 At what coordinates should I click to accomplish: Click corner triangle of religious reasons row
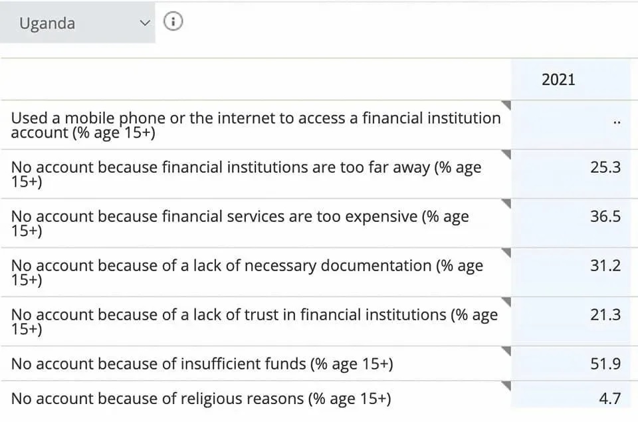[506, 386]
